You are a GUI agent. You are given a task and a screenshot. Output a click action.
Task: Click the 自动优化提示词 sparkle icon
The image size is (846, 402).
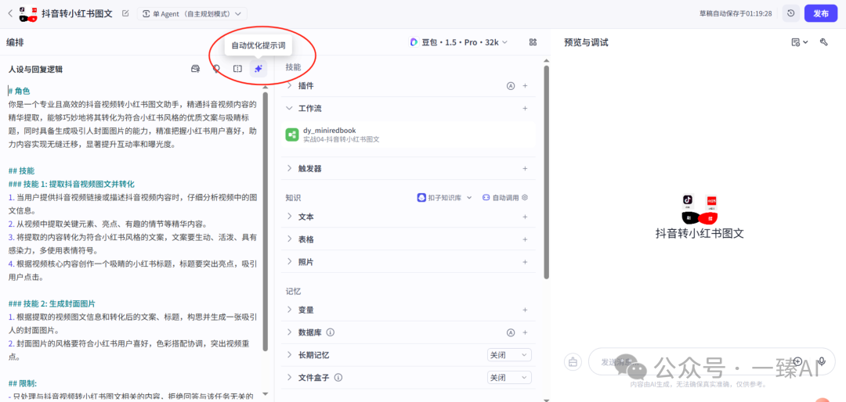tap(258, 69)
